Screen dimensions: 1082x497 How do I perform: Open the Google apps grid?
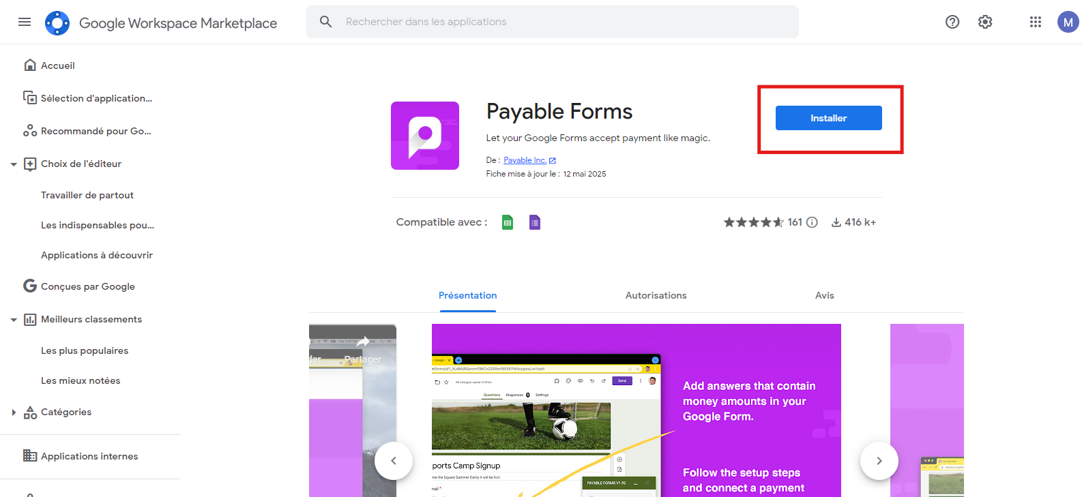[x=1036, y=22]
